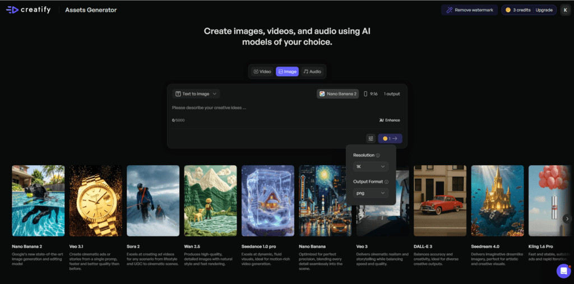Image resolution: width=574 pixels, height=284 pixels.
Task: Click the Wan 2.5 model title
Action: tap(192, 246)
